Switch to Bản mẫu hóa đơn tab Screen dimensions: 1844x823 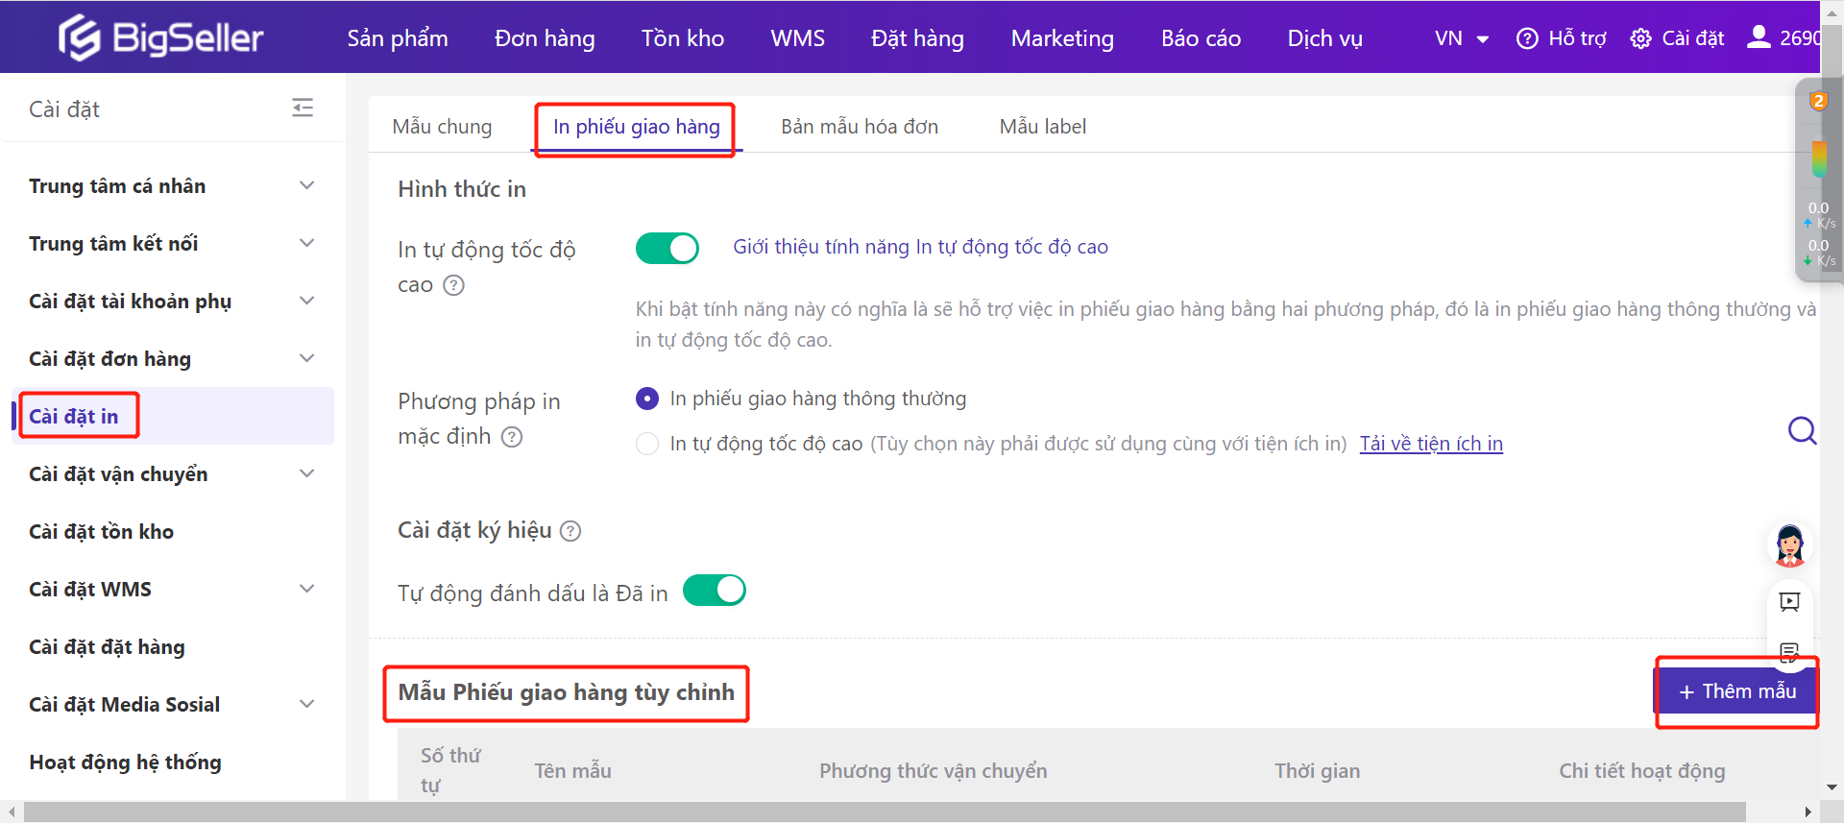pos(859,127)
